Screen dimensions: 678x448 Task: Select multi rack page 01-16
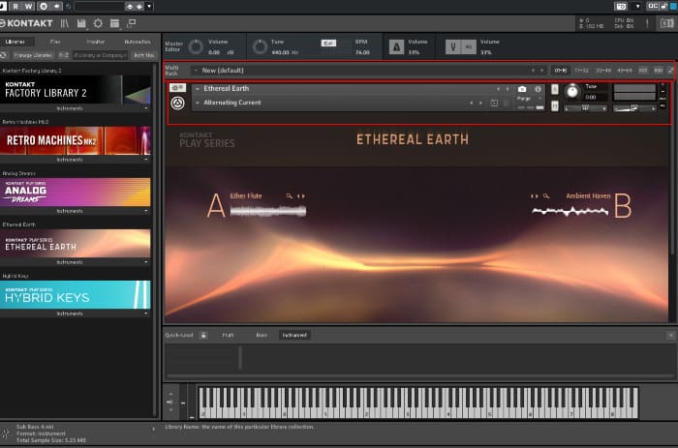click(x=561, y=71)
